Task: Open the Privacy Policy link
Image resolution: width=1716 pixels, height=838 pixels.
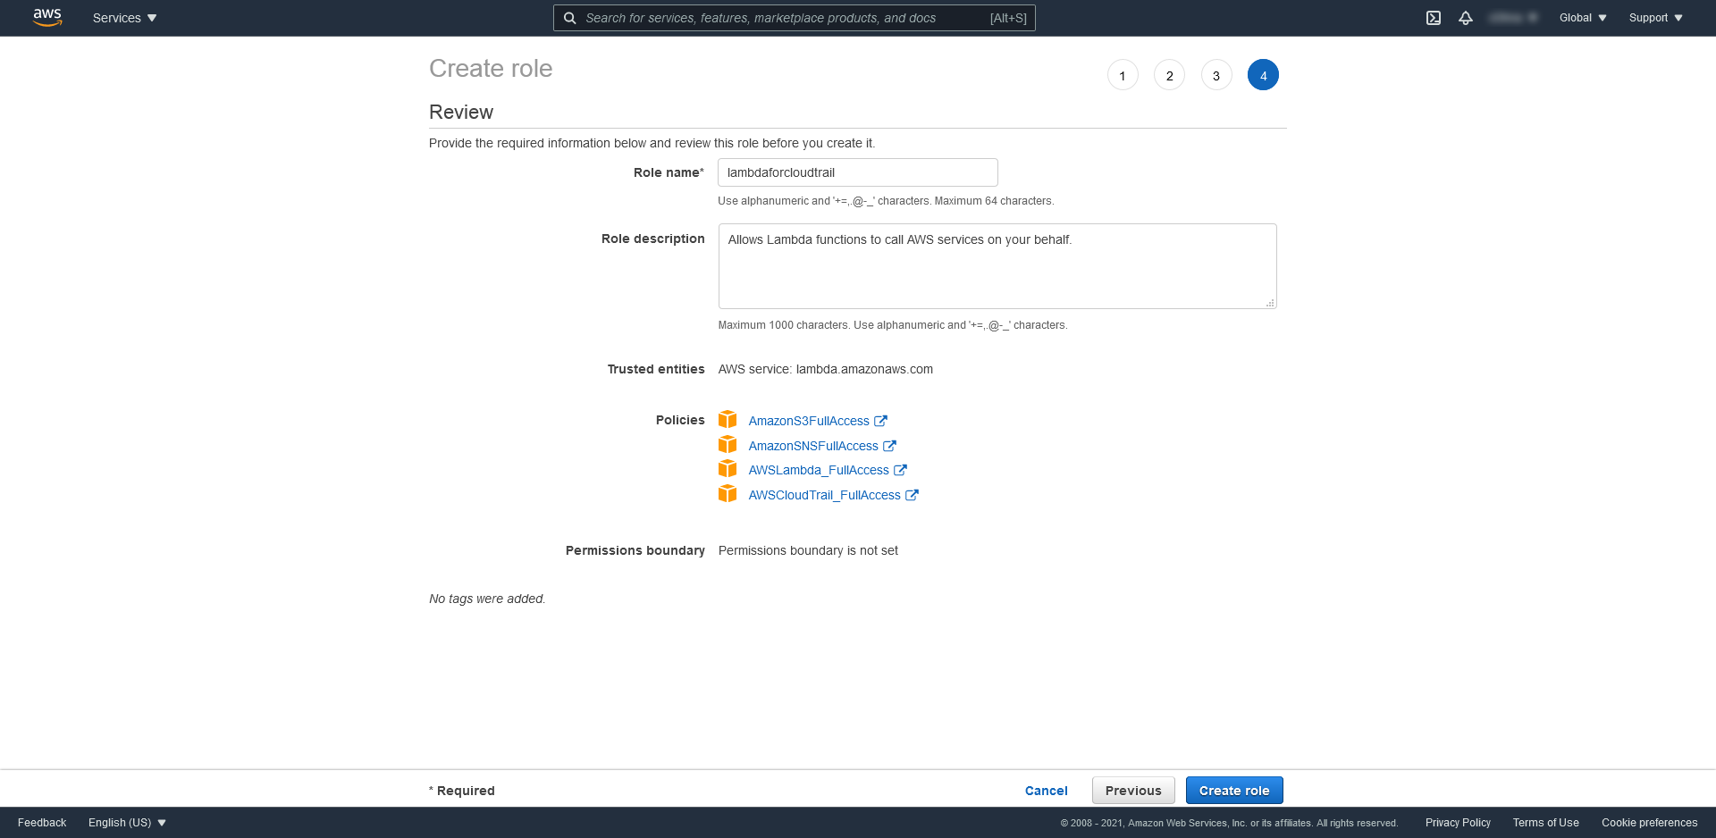Action: (1458, 823)
